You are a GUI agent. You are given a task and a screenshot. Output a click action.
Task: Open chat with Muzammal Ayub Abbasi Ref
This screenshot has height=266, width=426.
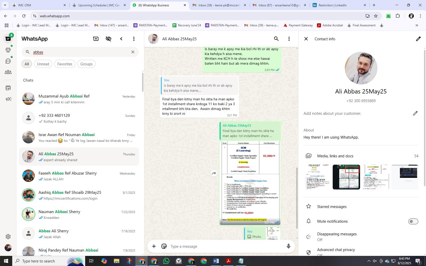pyautogui.click(x=79, y=99)
